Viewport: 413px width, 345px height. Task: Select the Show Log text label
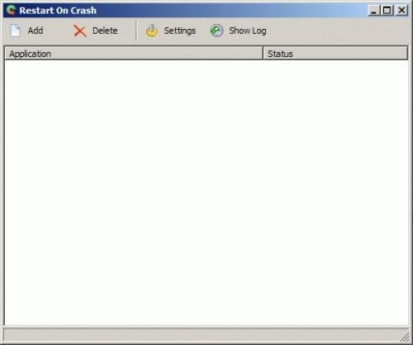[248, 31]
